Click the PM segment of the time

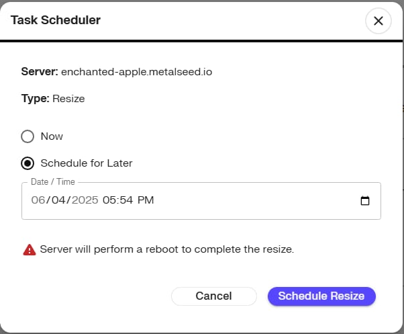point(147,200)
